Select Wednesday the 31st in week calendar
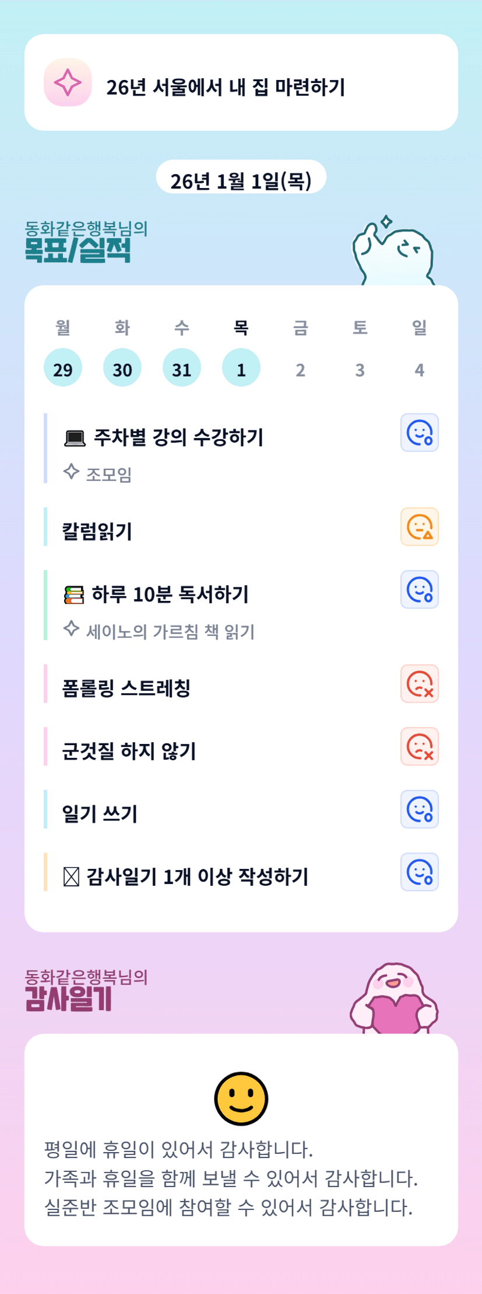This screenshot has height=1294, width=482. tap(182, 368)
